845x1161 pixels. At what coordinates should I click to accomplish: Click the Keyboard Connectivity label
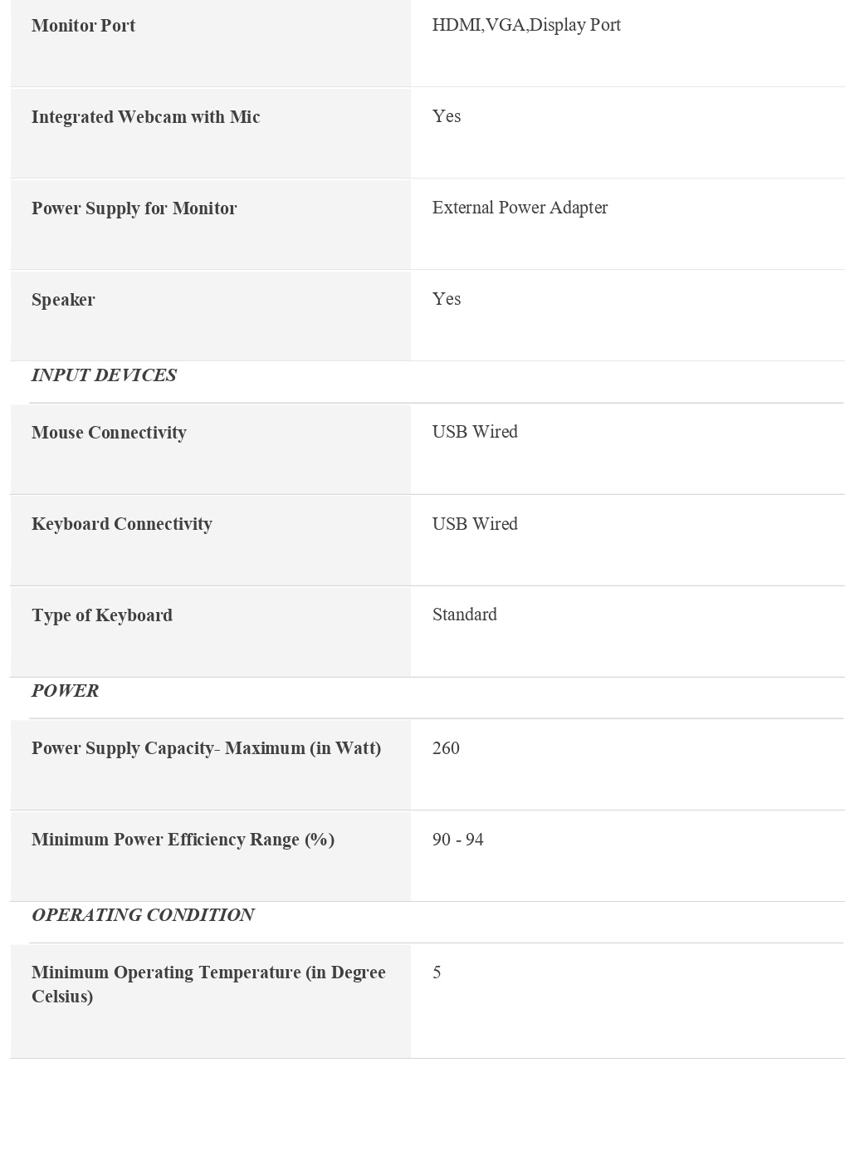(121, 524)
